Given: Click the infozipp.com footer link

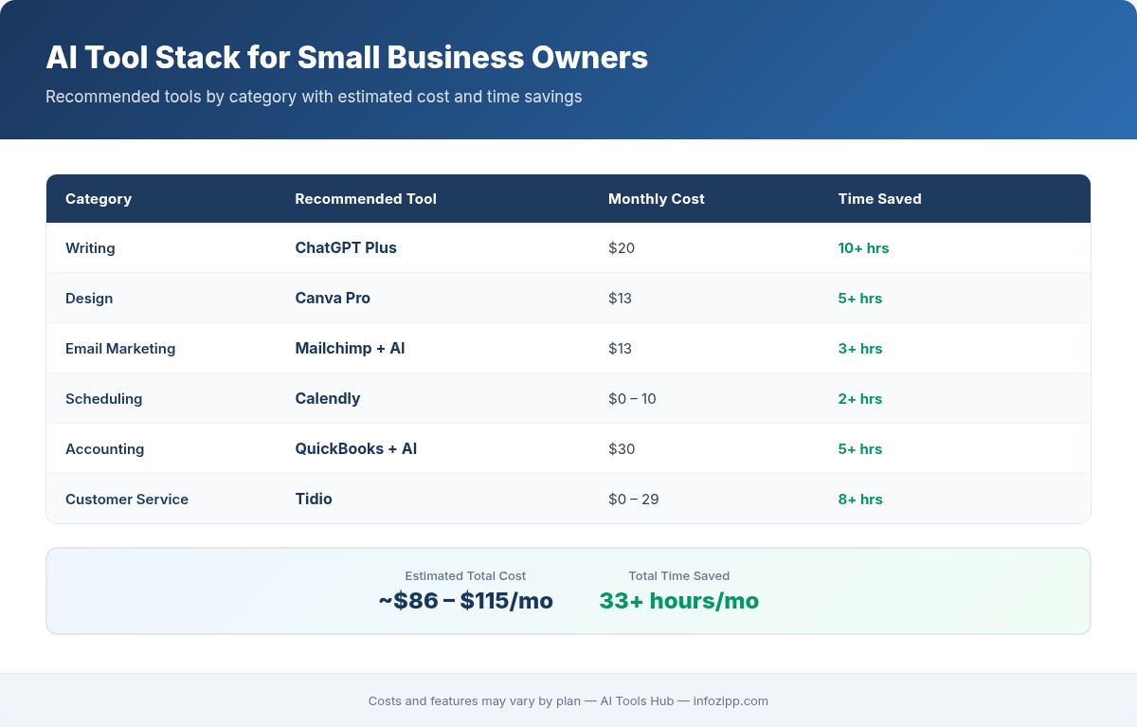Looking at the screenshot, I should 731,701.
